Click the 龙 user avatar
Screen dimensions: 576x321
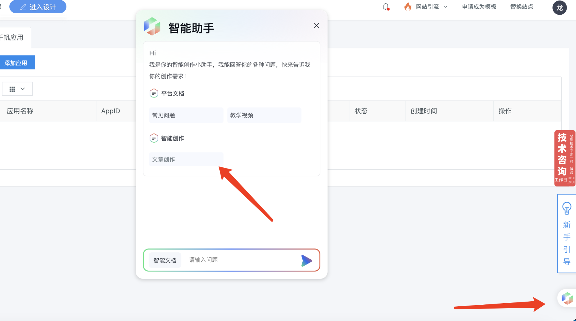click(559, 8)
